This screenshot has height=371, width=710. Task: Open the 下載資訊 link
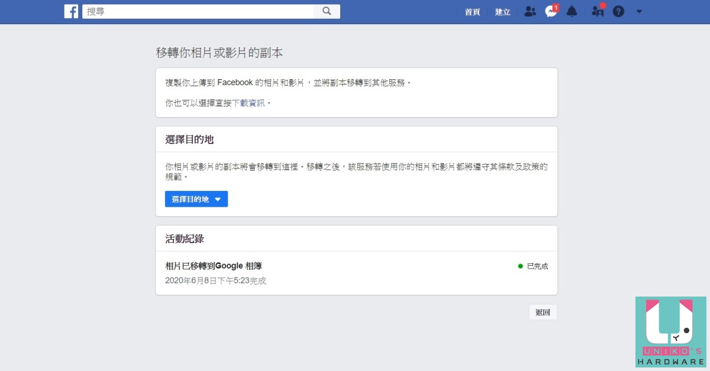point(248,103)
